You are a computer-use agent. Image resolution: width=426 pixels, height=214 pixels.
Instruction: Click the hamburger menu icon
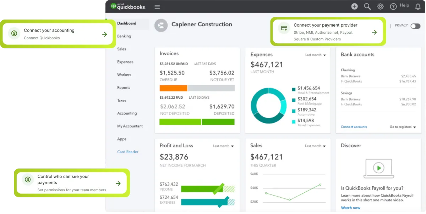tap(157, 7)
